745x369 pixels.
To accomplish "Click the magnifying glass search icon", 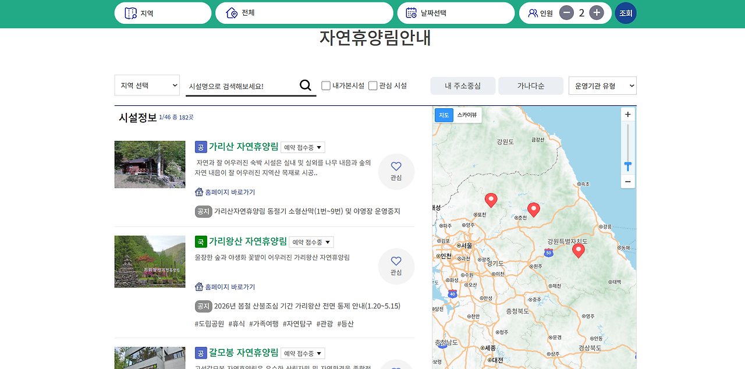I will coord(306,86).
